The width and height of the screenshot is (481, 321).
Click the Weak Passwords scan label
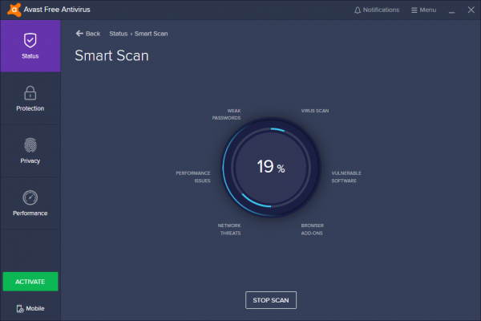226,115
